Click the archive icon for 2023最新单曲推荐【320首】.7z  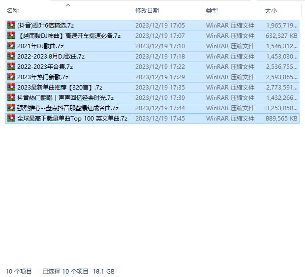11,87
